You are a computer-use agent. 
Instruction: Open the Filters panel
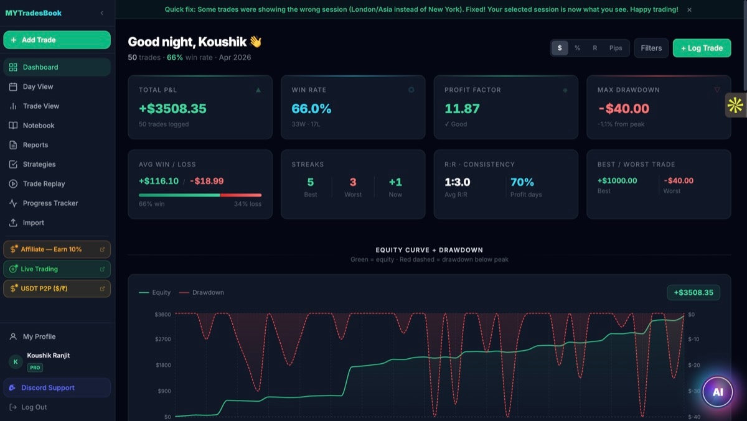point(651,47)
